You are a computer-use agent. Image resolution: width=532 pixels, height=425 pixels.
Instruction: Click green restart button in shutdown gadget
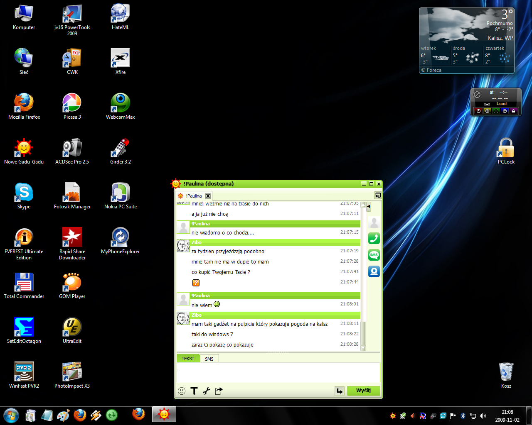496,111
